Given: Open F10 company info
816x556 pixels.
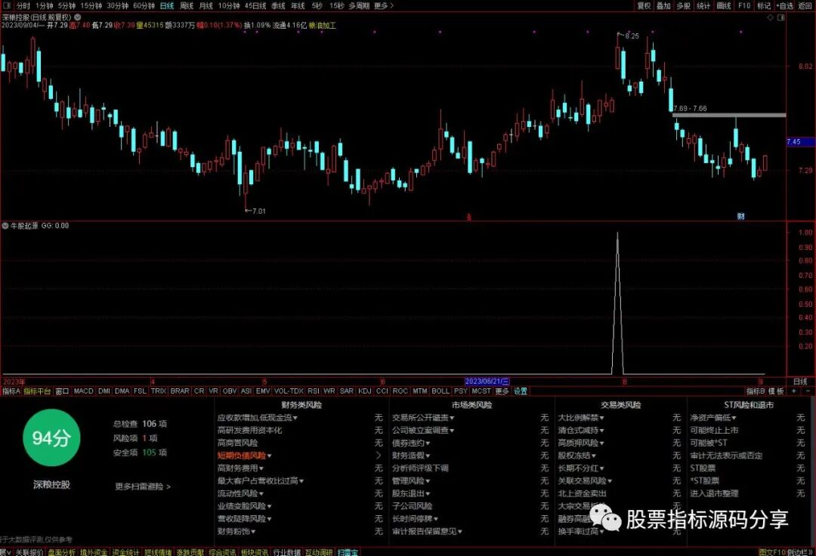Looking at the screenshot, I should 744,6.
